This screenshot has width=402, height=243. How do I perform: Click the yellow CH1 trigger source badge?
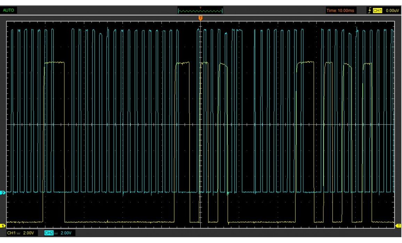tap(377, 11)
